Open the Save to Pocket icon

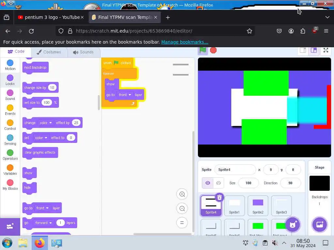point(279,31)
